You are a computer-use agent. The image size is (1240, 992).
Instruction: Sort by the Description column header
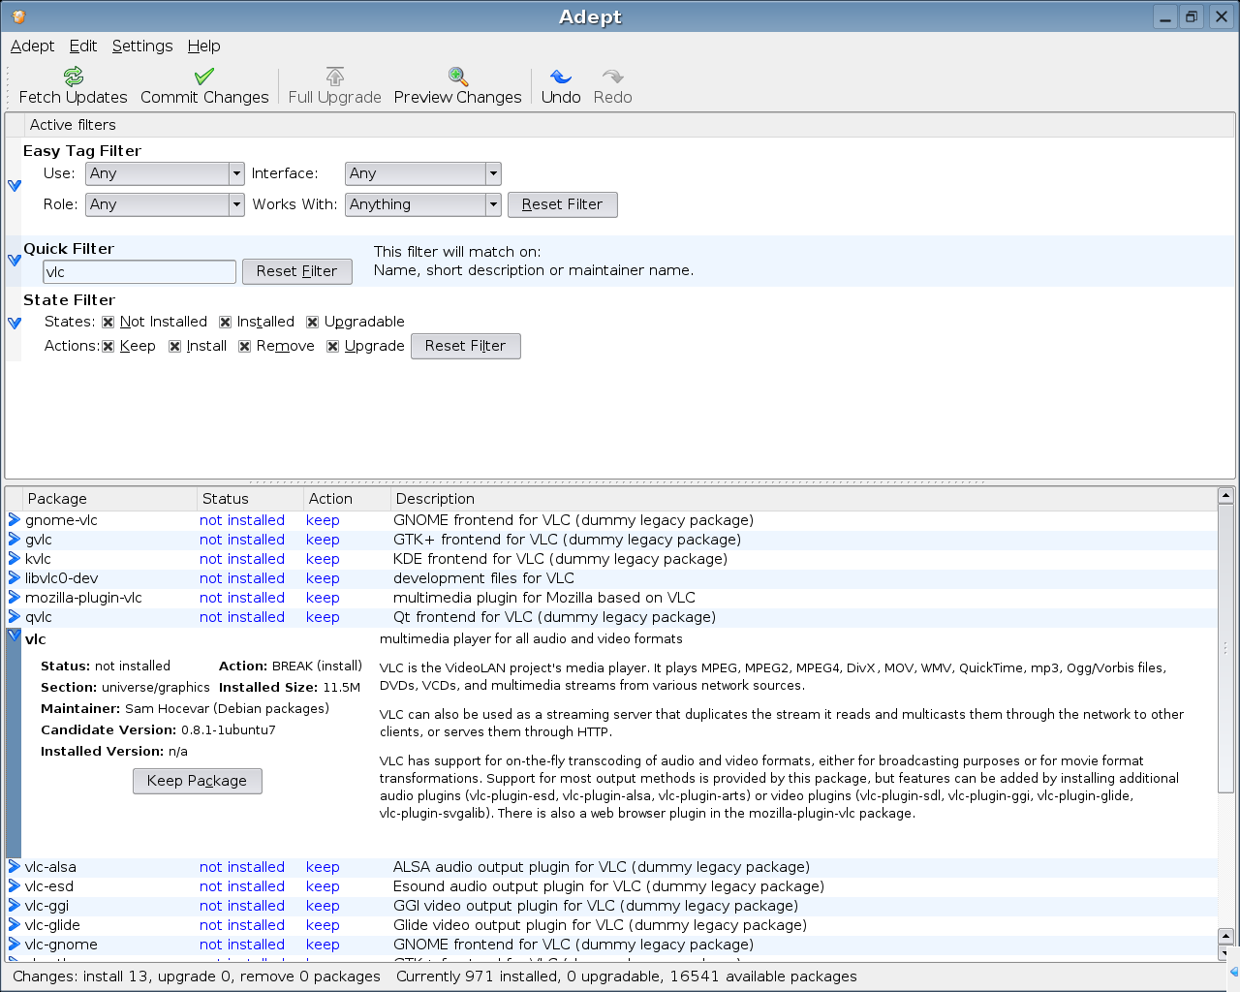pyautogui.click(x=804, y=499)
